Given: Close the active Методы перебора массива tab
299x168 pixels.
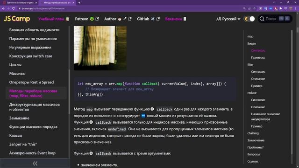Looking at the screenshot, I should coord(73,3).
